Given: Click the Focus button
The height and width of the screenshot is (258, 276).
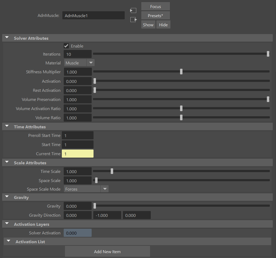Looking at the screenshot, I should 155,6.
